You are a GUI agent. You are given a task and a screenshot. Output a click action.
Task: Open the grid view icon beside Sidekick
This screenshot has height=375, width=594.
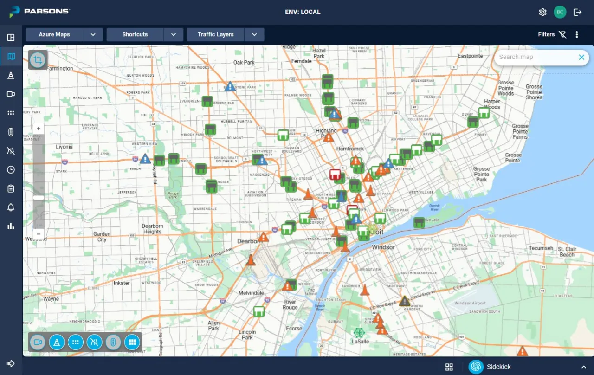coord(449,367)
